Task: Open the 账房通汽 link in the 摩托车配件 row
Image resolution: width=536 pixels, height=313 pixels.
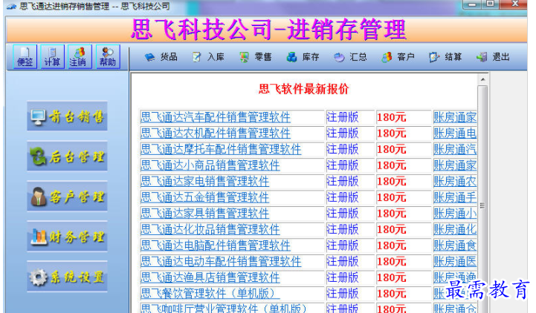Action: [455, 149]
